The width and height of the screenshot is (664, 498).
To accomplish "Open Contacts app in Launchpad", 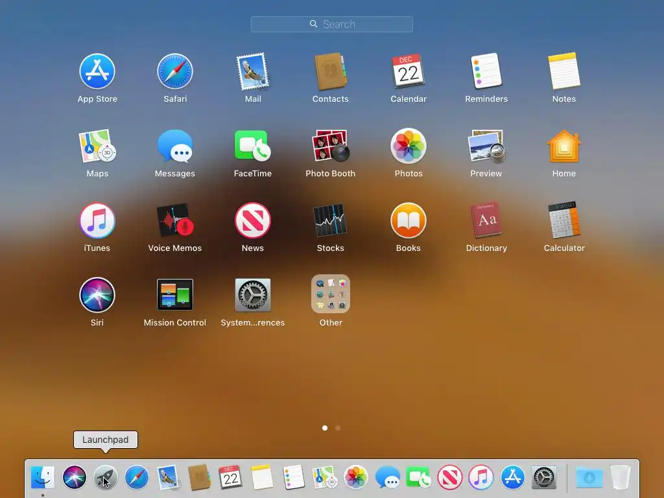I will tap(330, 71).
